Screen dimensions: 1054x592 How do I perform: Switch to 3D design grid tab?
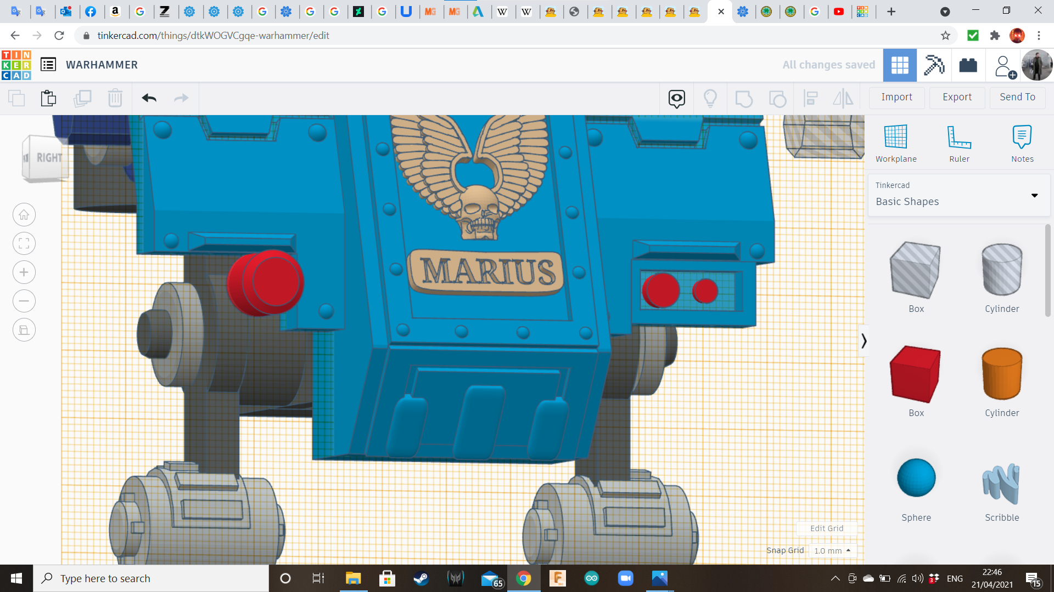click(x=900, y=65)
